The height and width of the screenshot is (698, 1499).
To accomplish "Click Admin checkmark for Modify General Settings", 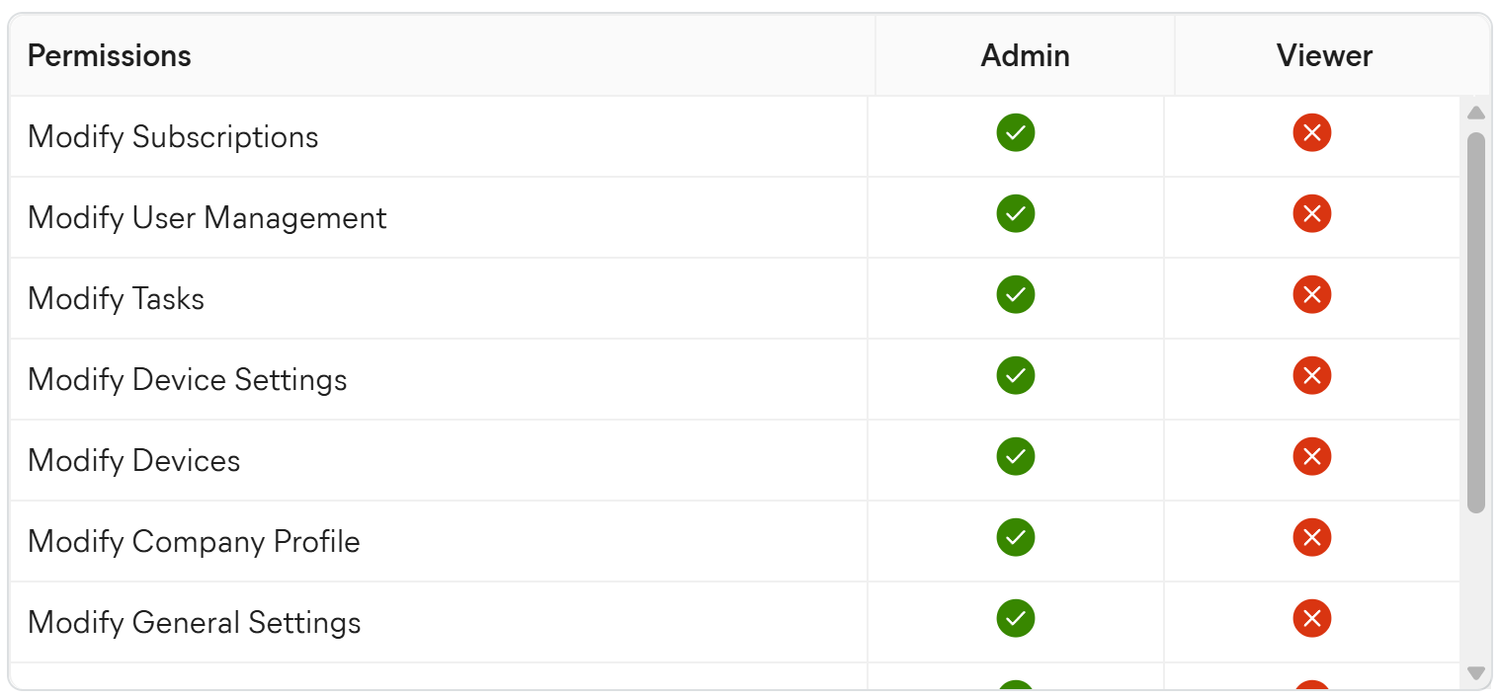I will [1015, 618].
